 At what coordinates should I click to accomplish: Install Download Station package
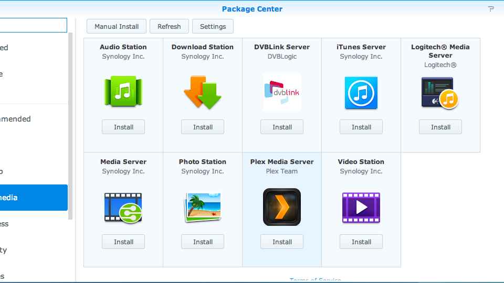point(203,127)
